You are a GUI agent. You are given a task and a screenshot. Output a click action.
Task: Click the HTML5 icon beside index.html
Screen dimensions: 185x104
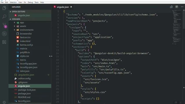[18, 41]
